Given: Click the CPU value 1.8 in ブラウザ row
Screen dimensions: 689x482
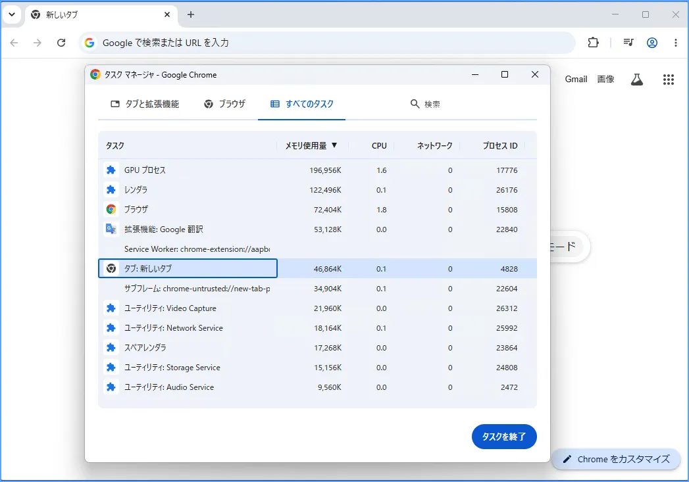Looking at the screenshot, I should coord(382,210).
